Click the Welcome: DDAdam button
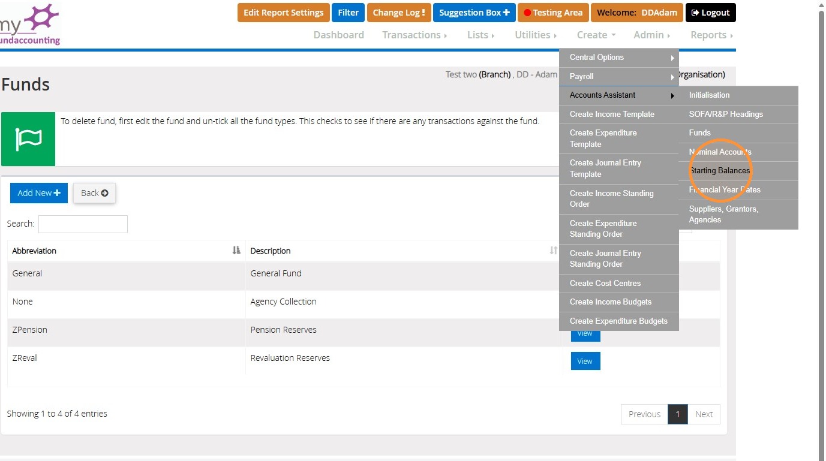The image size is (826, 461). click(637, 13)
